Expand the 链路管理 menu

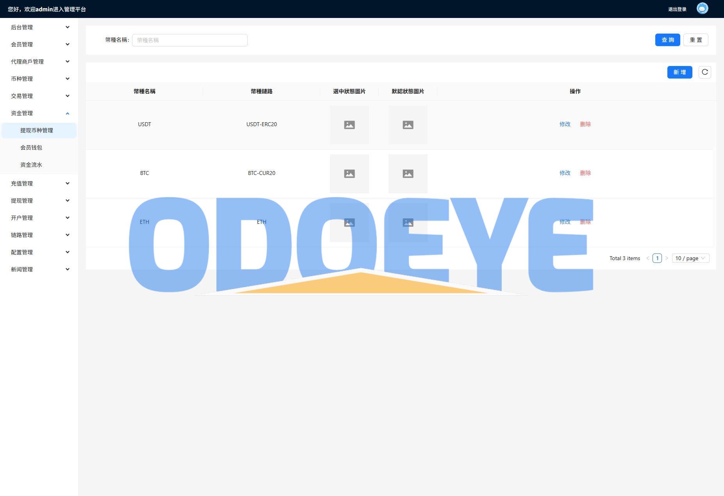tap(39, 235)
